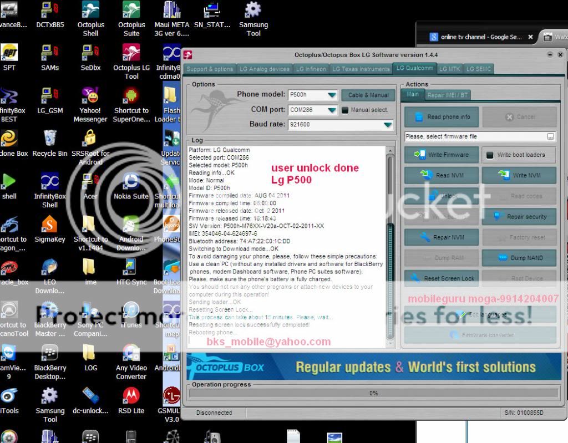Expand the Baud rate dropdown
The image size is (568, 443).
point(388,125)
